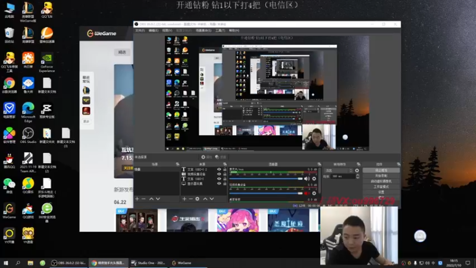Pop out the Sources dock panel
The height and width of the screenshot is (268, 476).
click(x=225, y=164)
